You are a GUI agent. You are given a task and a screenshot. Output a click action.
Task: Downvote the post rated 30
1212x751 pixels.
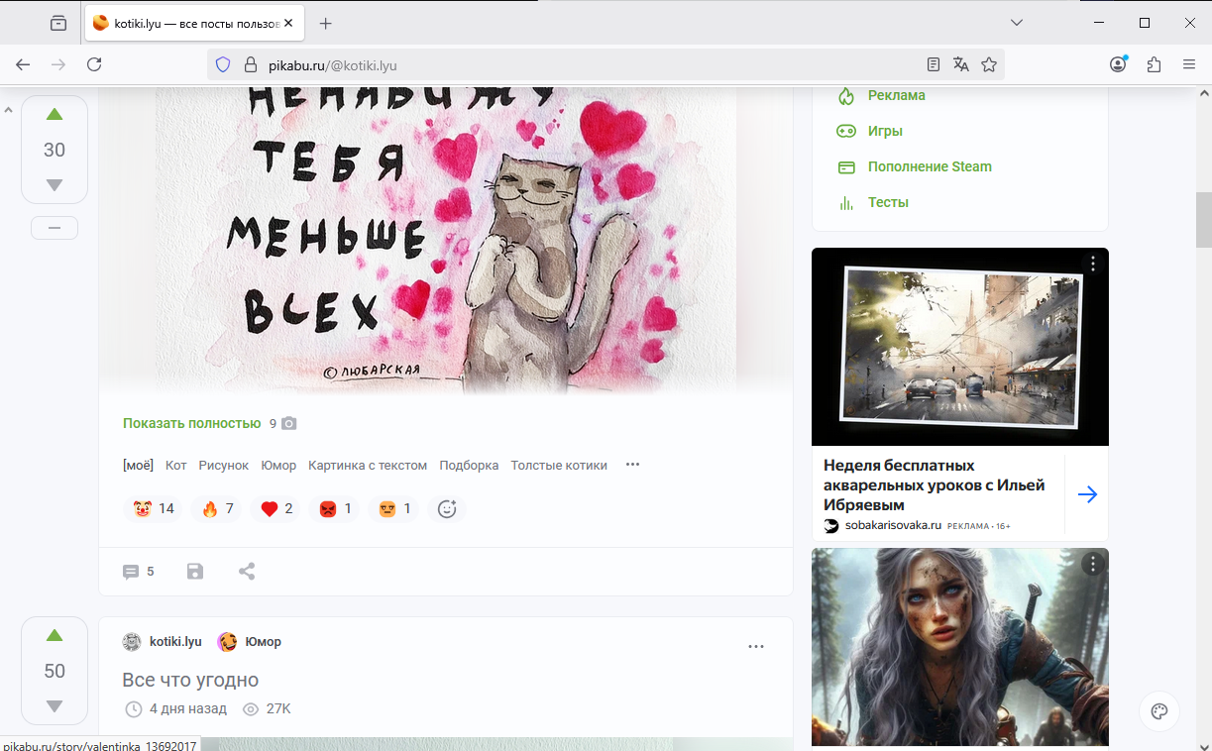[55, 185]
